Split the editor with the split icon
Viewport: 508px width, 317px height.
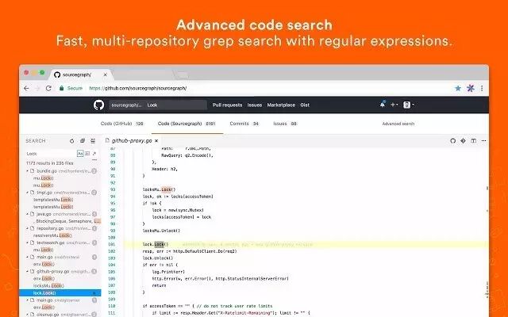point(473,141)
